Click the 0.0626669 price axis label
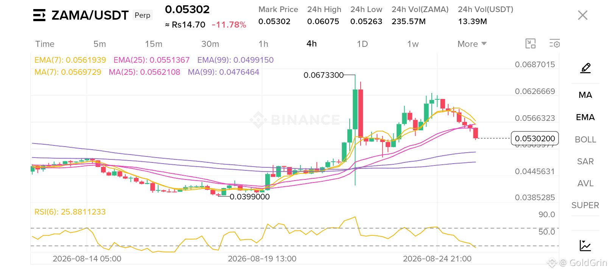610x272 pixels. point(535,91)
